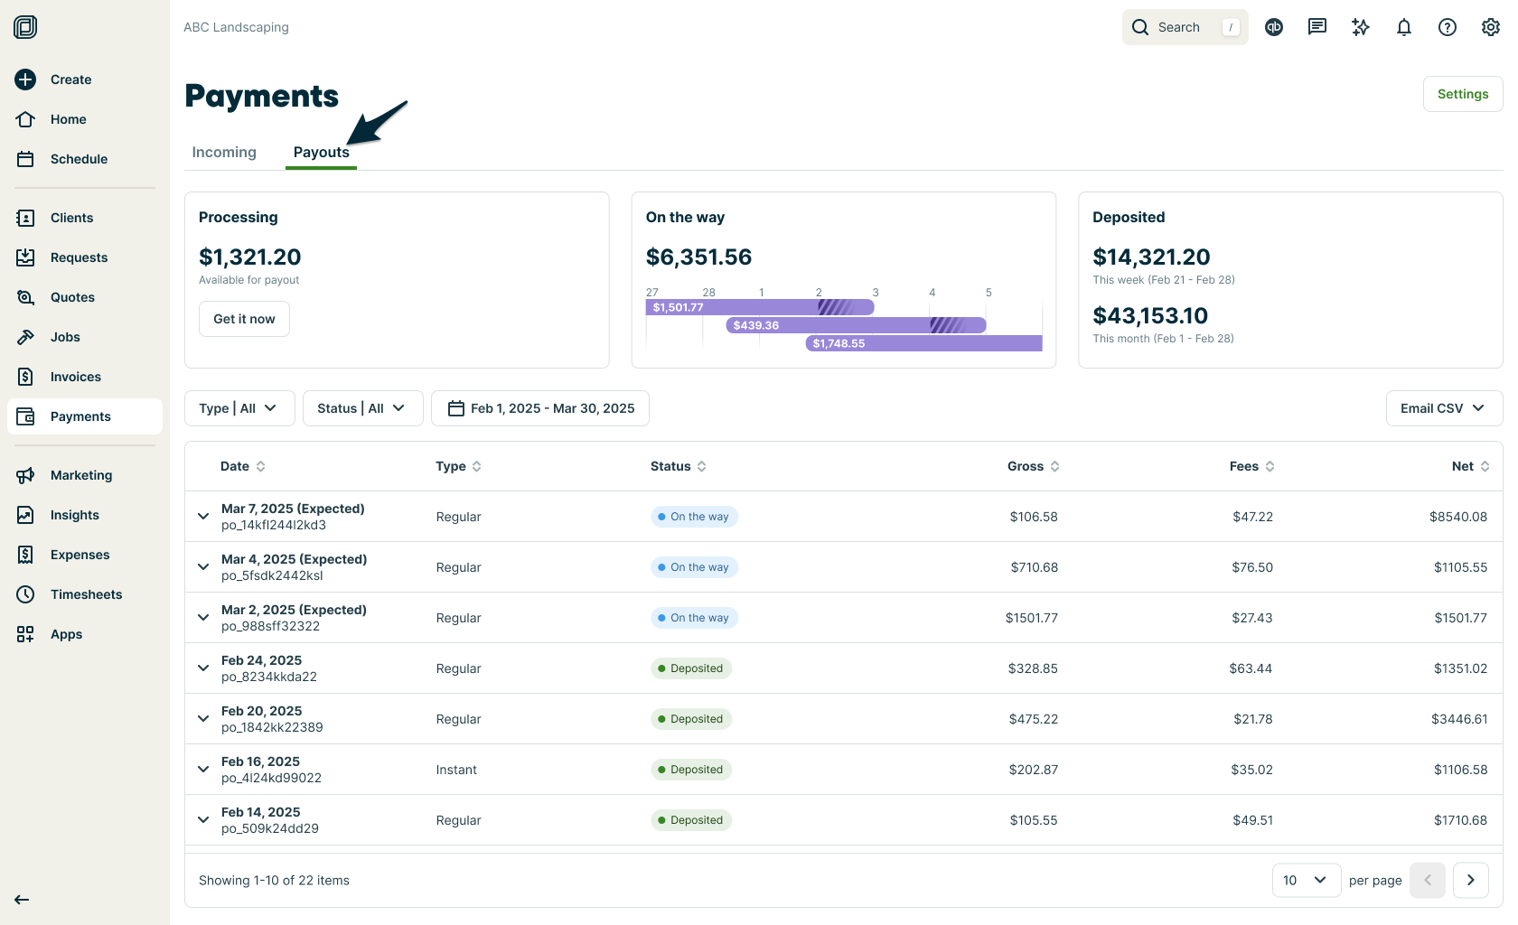
Task: Open the help question mark icon
Action: [x=1447, y=27]
